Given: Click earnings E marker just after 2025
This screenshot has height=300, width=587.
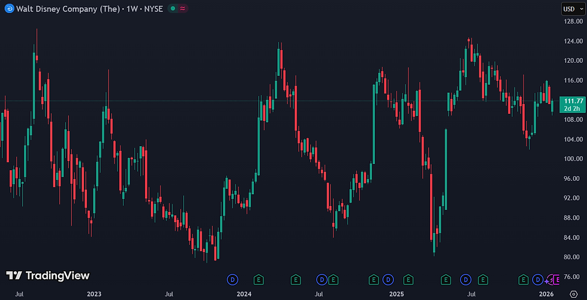Looking at the screenshot, I should pos(408,279).
